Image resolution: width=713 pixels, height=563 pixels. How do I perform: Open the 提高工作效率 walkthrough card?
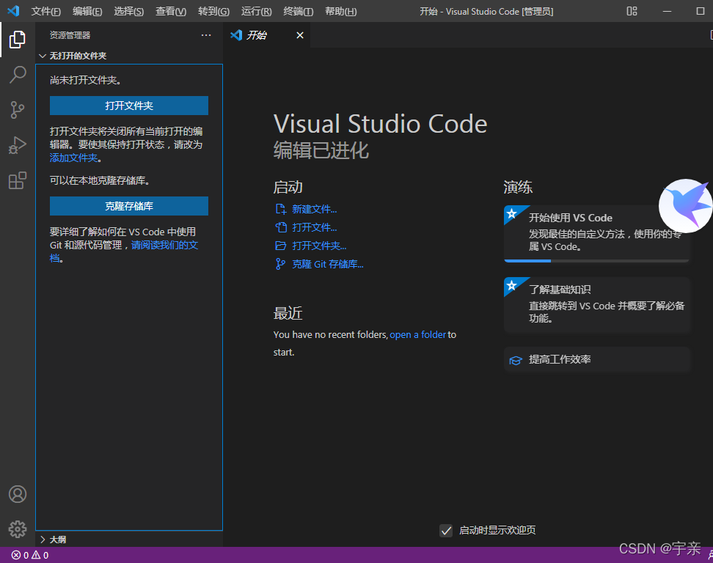point(596,359)
